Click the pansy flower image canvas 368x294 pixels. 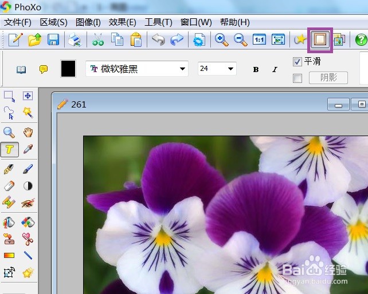[x=225, y=215]
